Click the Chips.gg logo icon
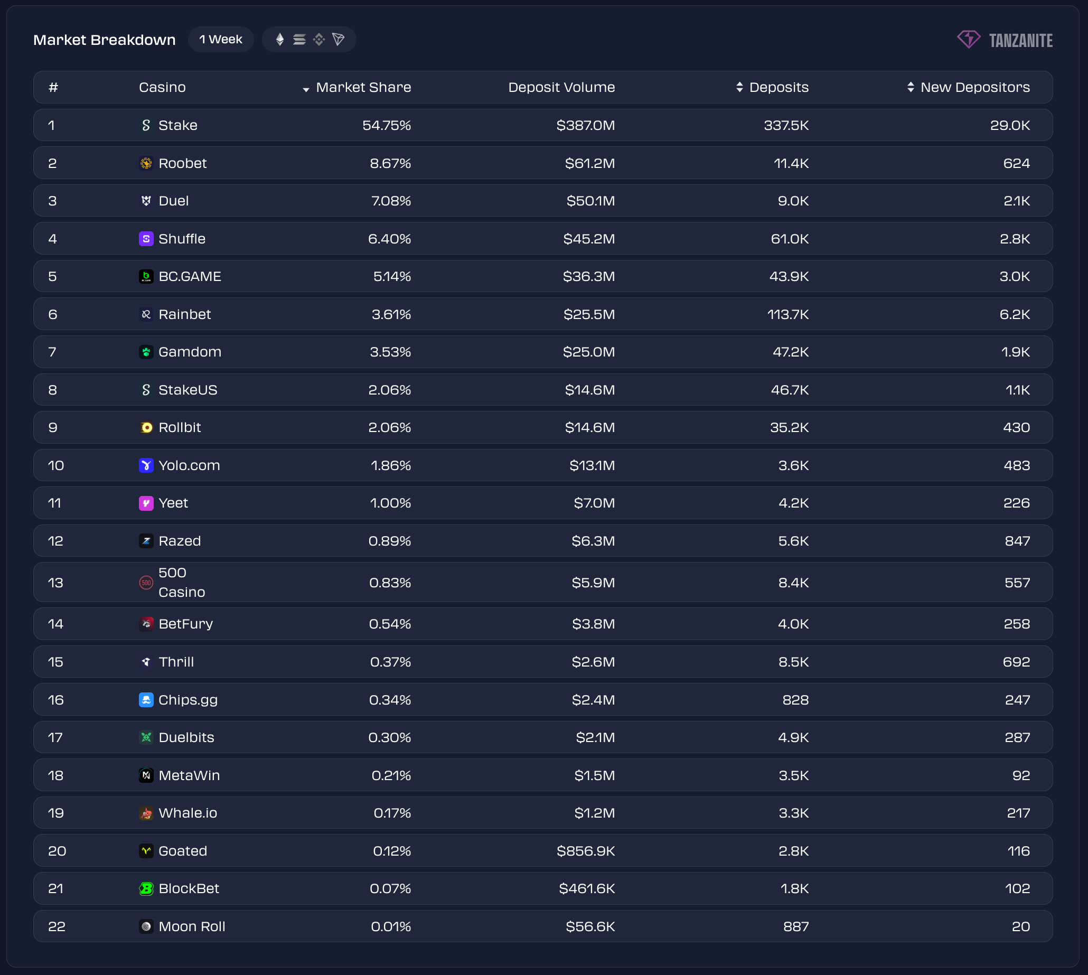The image size is (1088, 975). (x=146, y=700)
